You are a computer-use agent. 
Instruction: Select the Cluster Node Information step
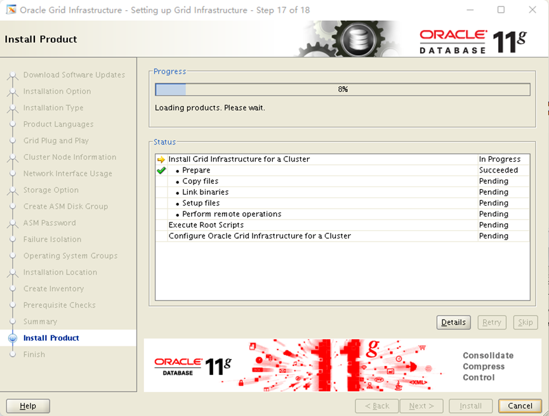point(70,157)
